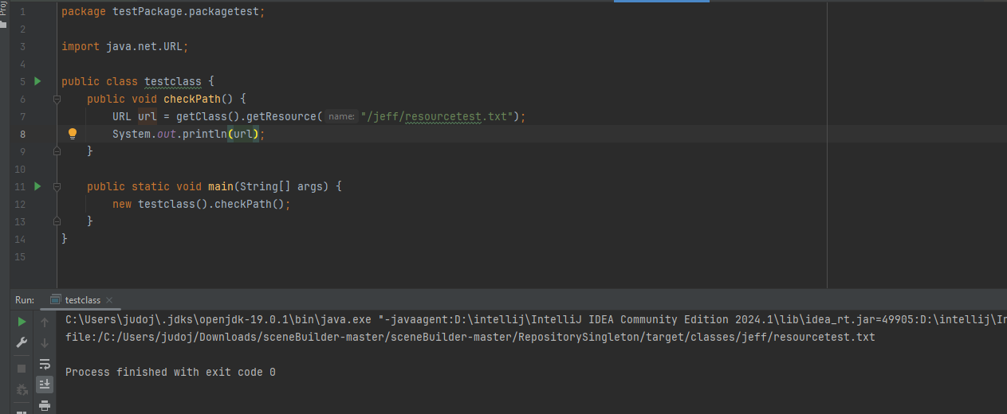Click the 'url' variable inside println parentheses
Image resolution: width=1007 pixels, height=414 pixels.
243,134
